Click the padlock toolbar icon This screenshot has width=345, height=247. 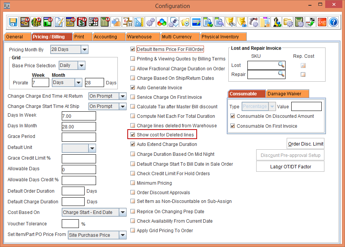116,22
